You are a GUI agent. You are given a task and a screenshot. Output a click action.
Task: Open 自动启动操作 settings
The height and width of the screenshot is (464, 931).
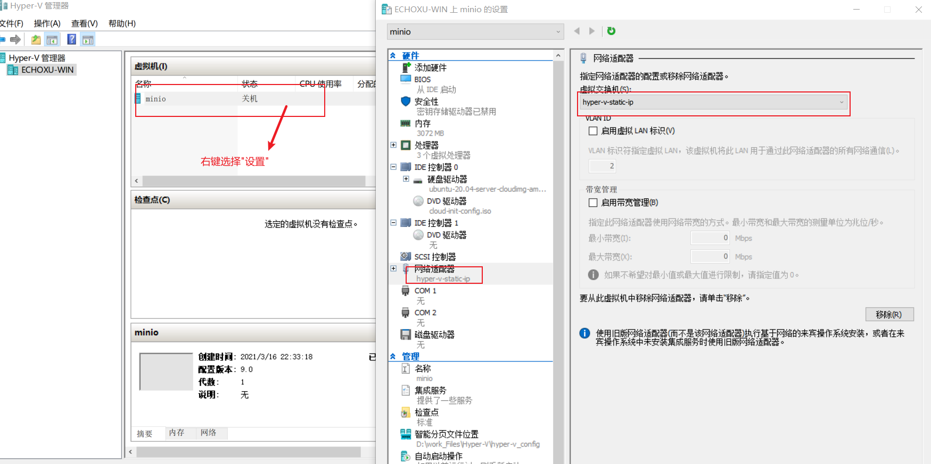pos(438,456)
